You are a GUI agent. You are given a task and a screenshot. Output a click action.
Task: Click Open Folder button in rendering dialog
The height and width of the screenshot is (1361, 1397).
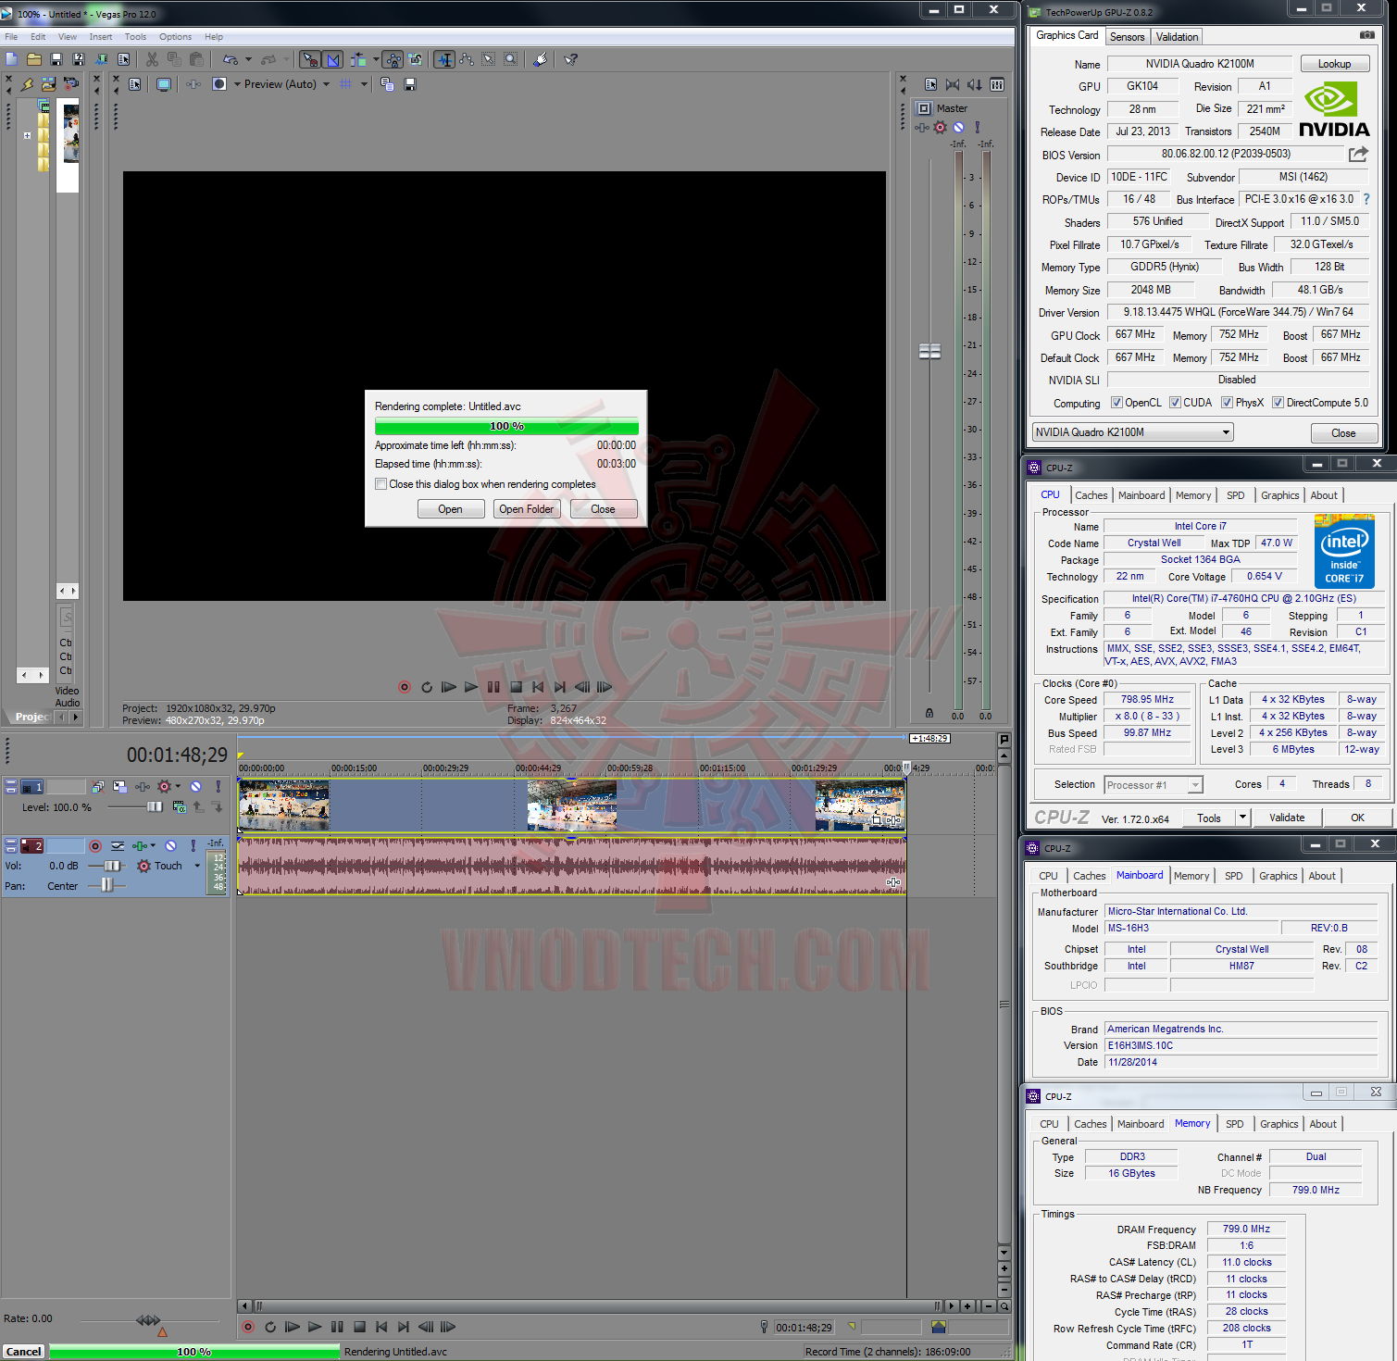pyautogui.click(x=527, y=509)
